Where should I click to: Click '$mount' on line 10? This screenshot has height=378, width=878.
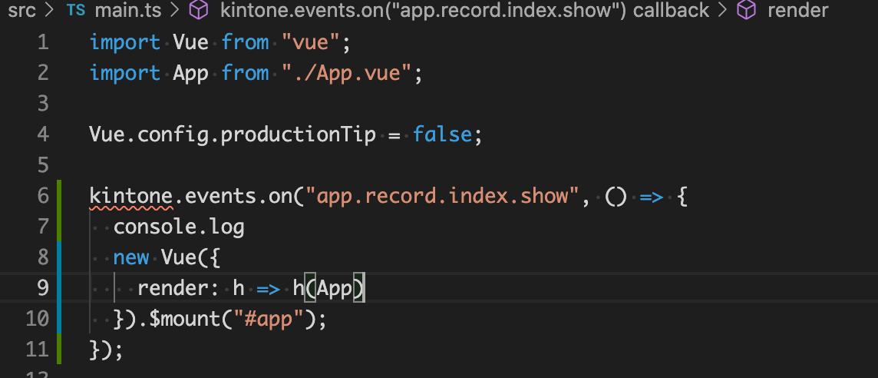[185, 319]
